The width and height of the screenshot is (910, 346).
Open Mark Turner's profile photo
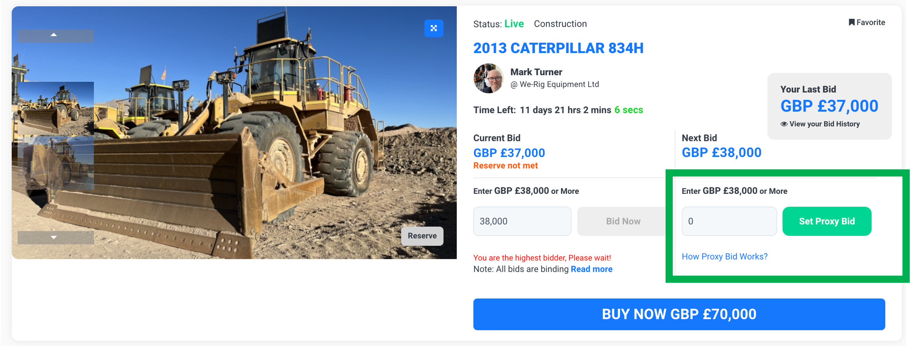[x=489, y=78]
